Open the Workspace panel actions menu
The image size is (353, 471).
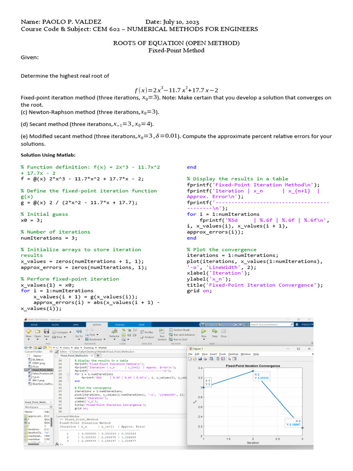[51, 407]
